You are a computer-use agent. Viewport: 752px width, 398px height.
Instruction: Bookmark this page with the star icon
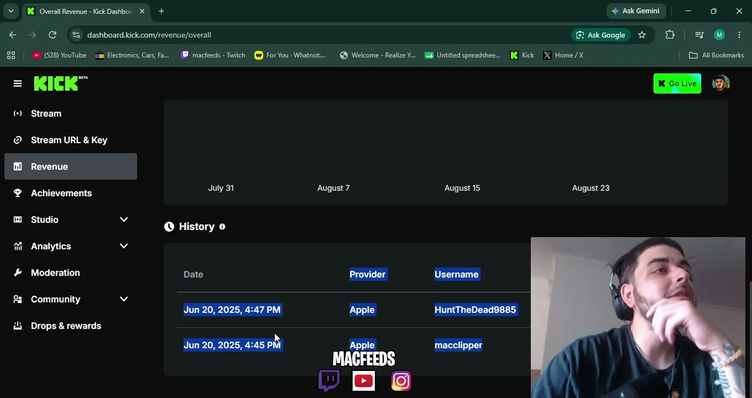[x=642, y=35]
